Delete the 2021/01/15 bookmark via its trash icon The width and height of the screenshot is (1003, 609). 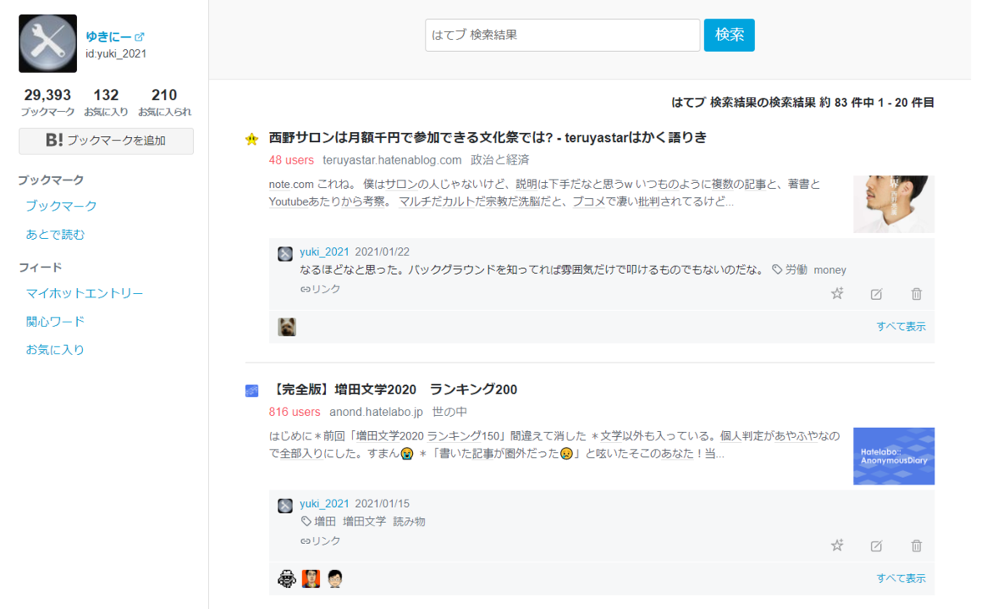point(916,546)
